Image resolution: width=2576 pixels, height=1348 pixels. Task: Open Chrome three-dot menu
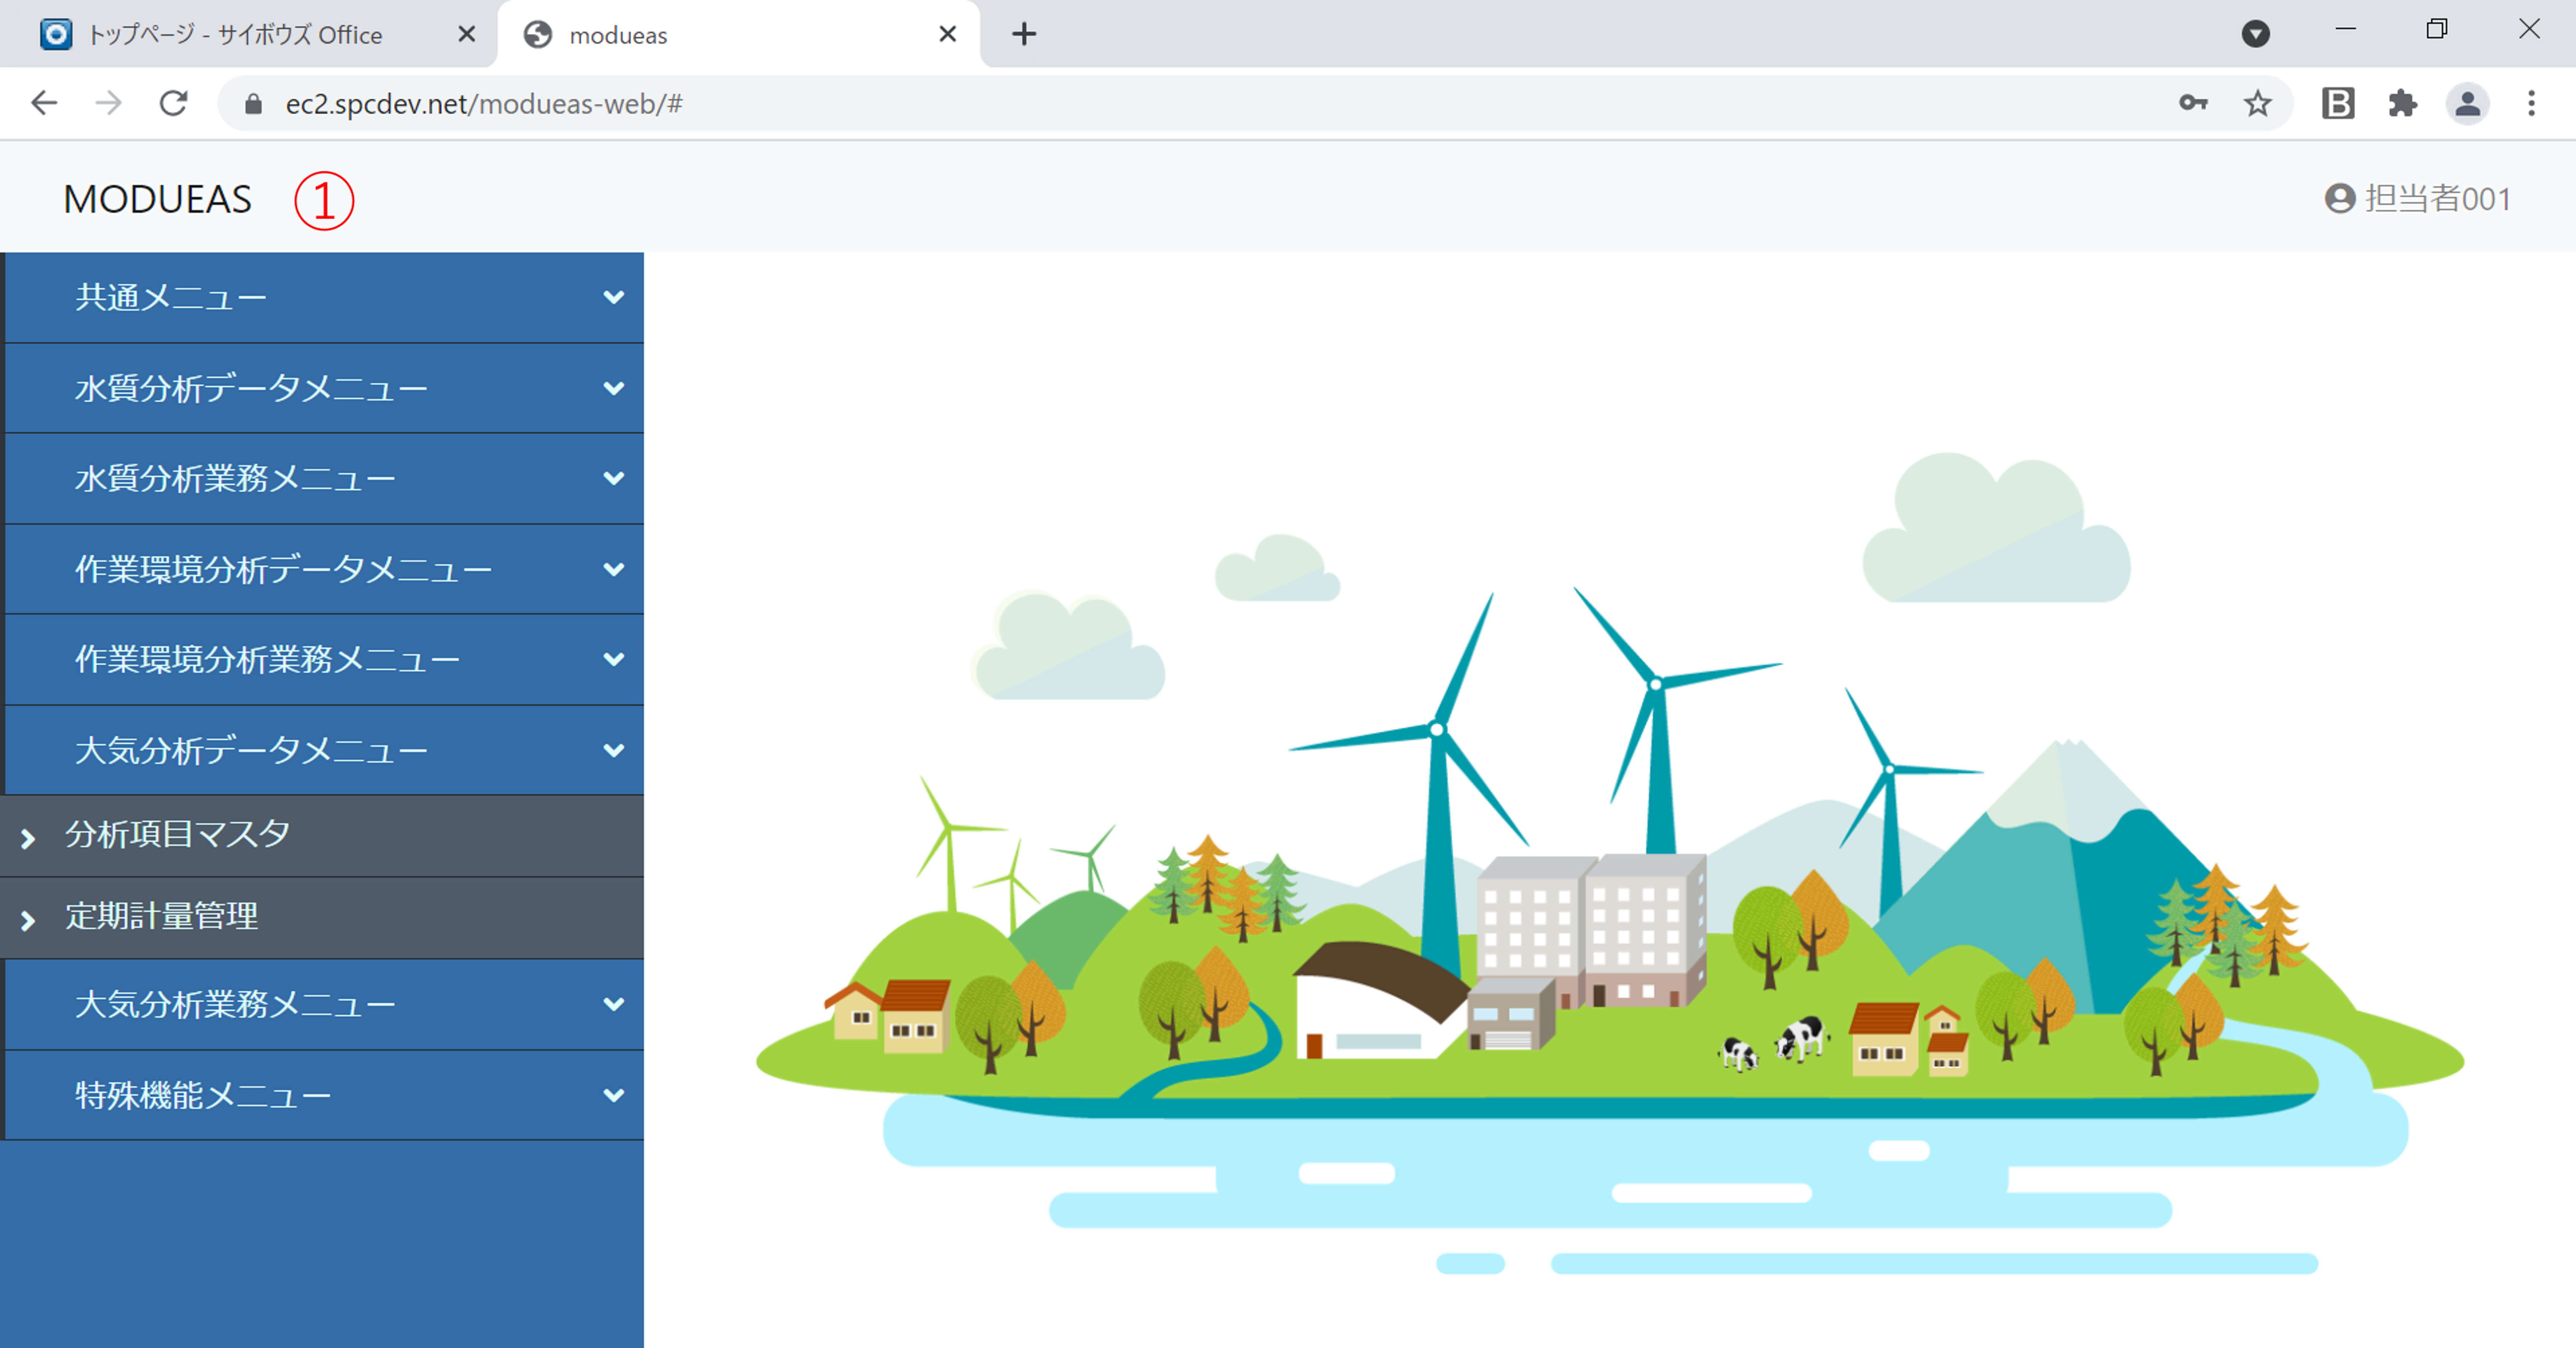[x=2532, y=103]
